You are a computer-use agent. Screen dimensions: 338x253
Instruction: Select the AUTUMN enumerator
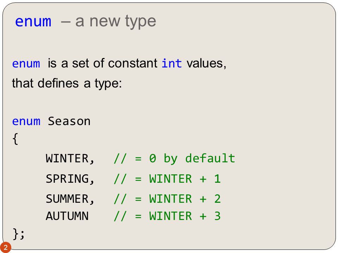pyautogui.click(x=67, y=216)
